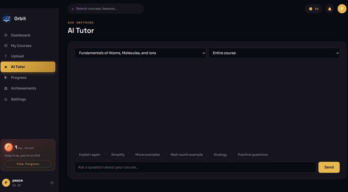
Task: Click the peace username text
Action: click(18, 180)
